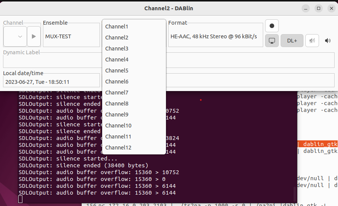
Task: Select Channel7 entry
Action: pyautogui.click(x=134, y=92)
